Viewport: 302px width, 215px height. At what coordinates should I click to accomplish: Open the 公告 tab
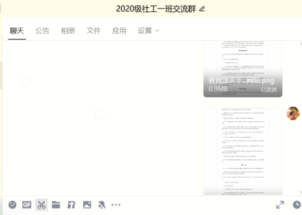point(42,31)
